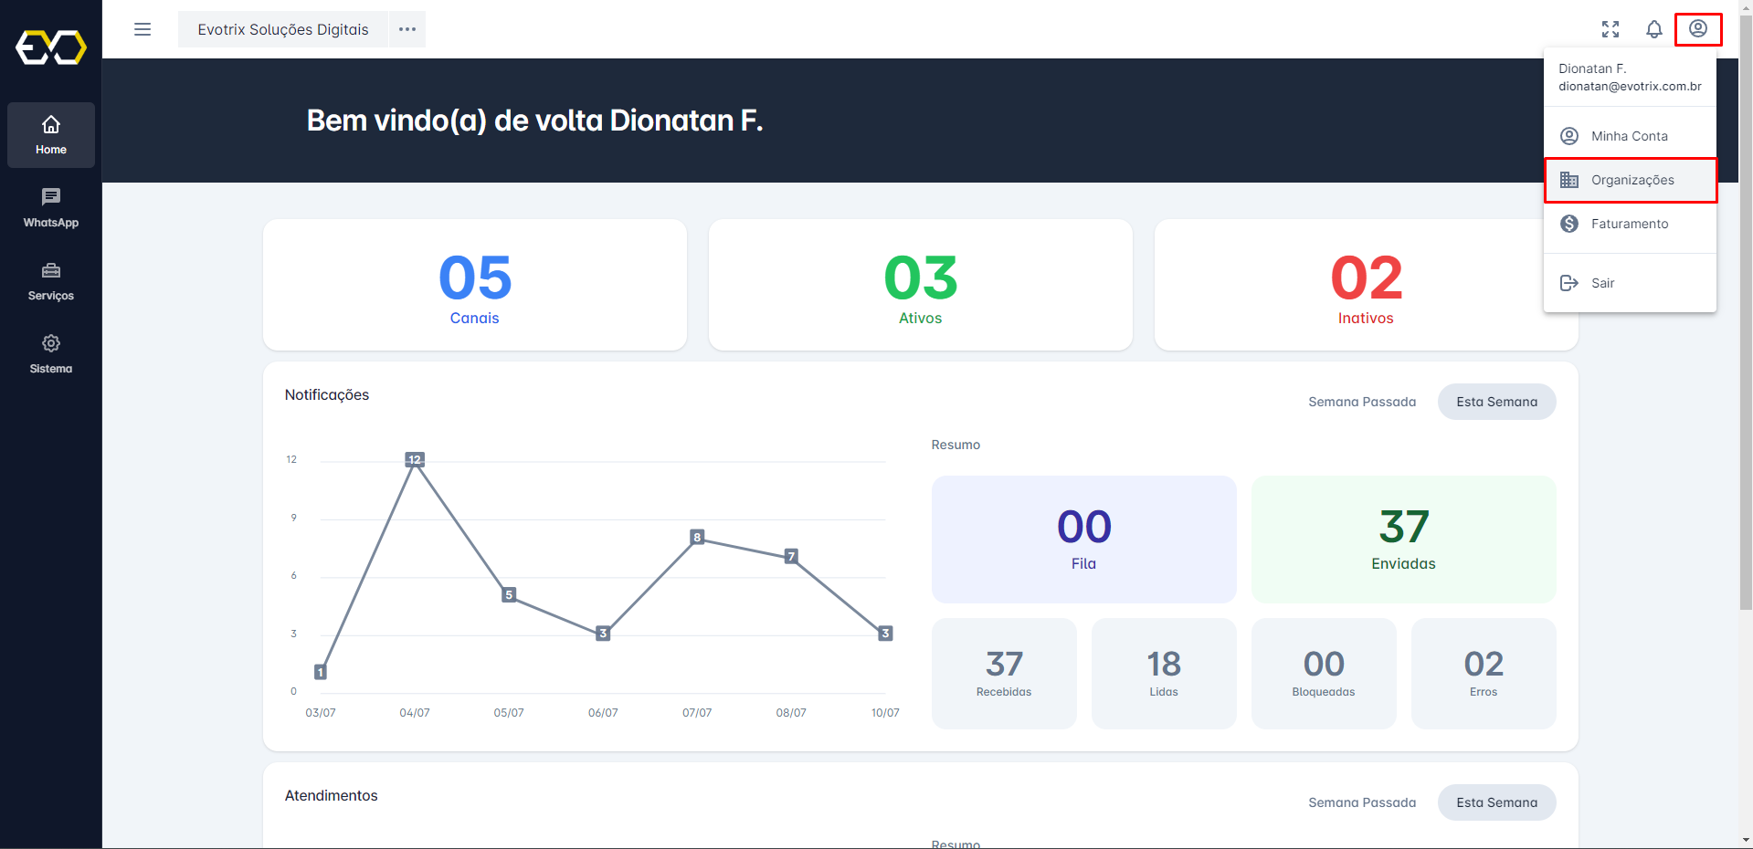1753x849 pixels.
Task: Open the Sistema settings section
Action: 50,353
